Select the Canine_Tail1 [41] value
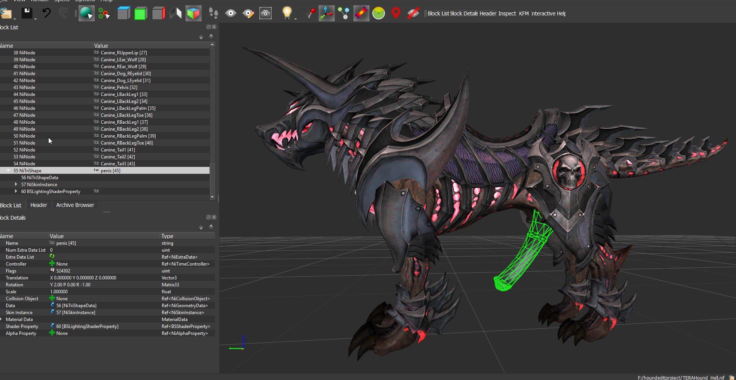This screenshot has height=380, width=736. (118, 150)
